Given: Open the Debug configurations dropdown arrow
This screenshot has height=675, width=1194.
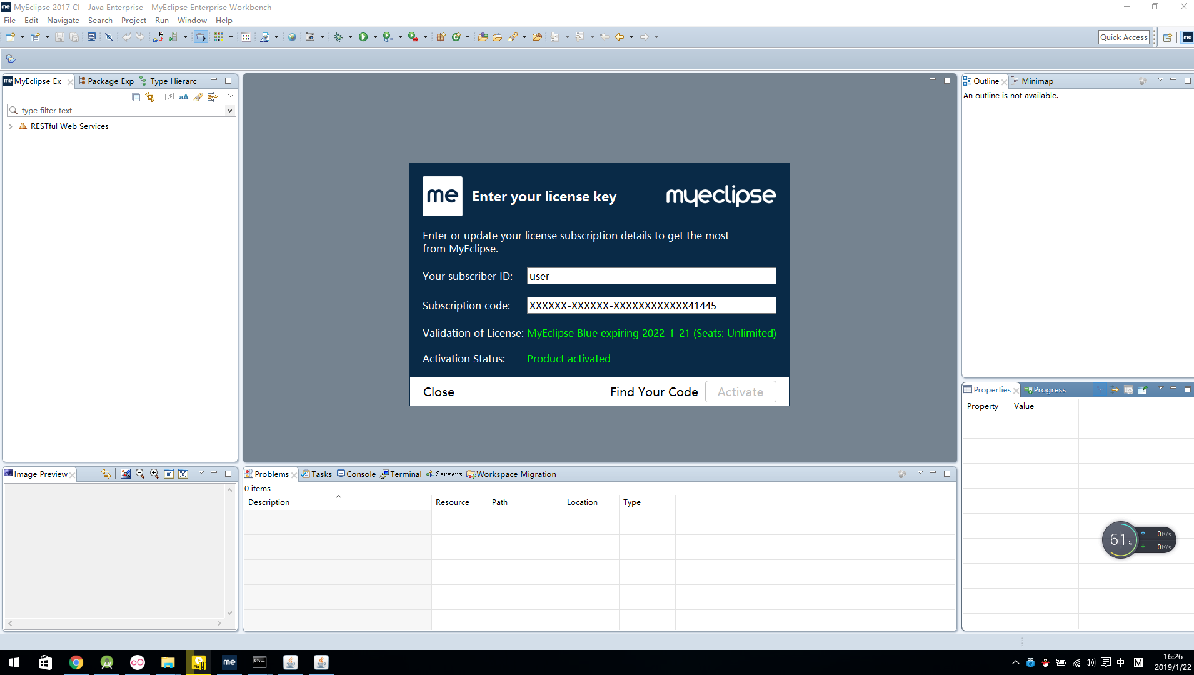Looking at the screenshot, I should (x=350, y=37).
